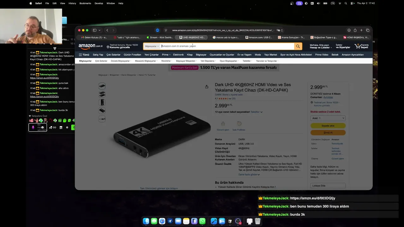Open the Adet quantity dropdown

328,118
